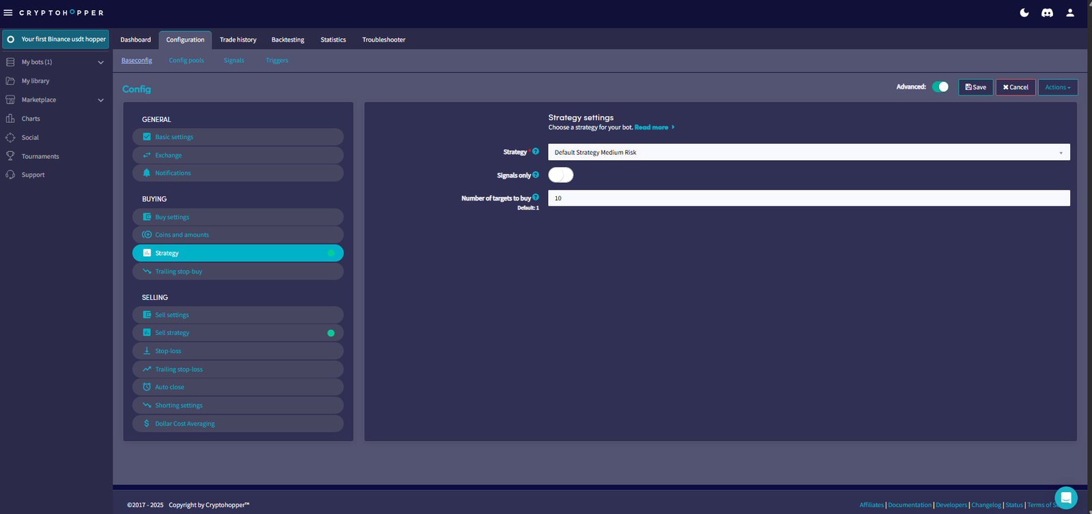
Task: Toggle the Advanced switch off
Action: point(940,87)
